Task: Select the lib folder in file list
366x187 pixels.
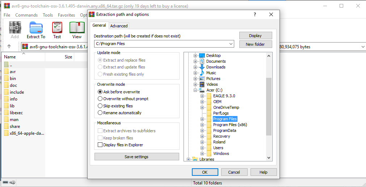Action: pyautogui.click(x=12, y=106)
